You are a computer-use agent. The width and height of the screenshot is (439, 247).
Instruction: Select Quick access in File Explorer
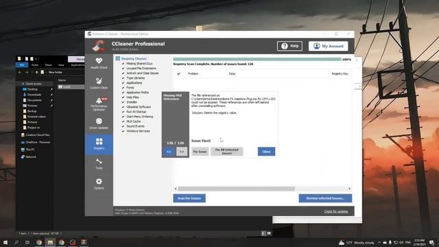(34, 84)
